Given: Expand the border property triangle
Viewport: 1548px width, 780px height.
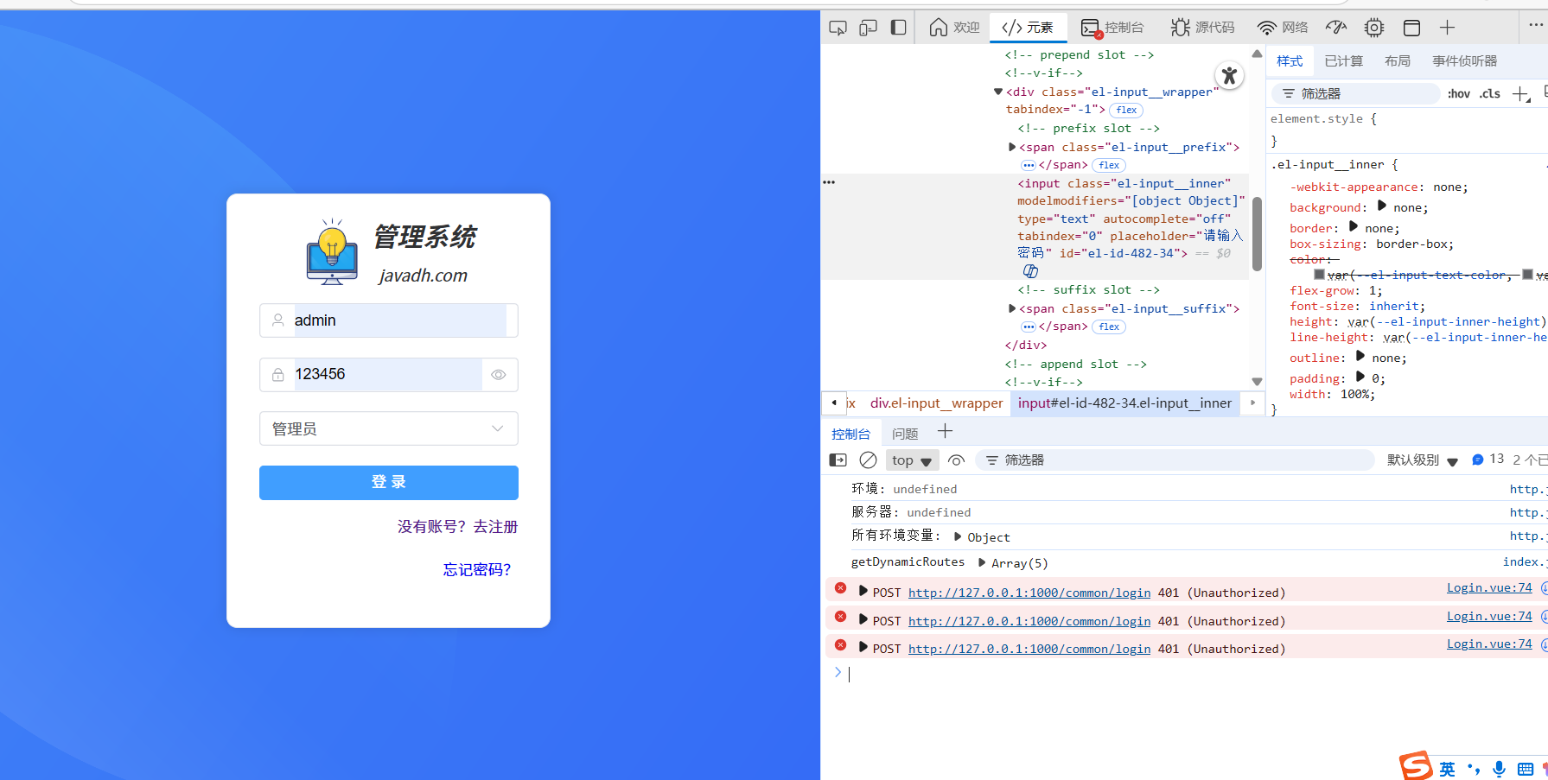Looking at the screenshot, I should [x=1353, y=226].
